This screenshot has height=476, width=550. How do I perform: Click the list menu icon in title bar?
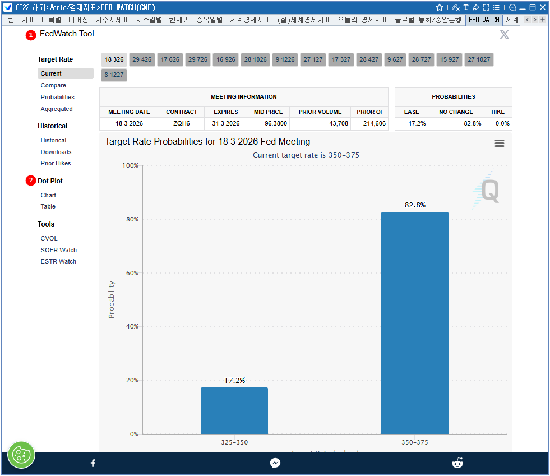coord(496,7)
